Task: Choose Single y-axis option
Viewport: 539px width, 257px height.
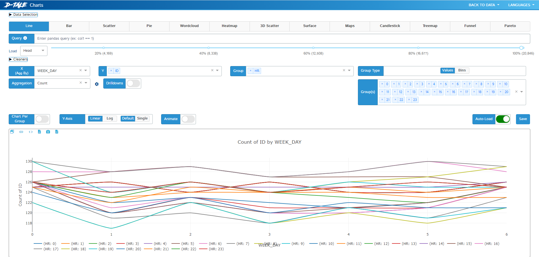Action: coord(142,118)
